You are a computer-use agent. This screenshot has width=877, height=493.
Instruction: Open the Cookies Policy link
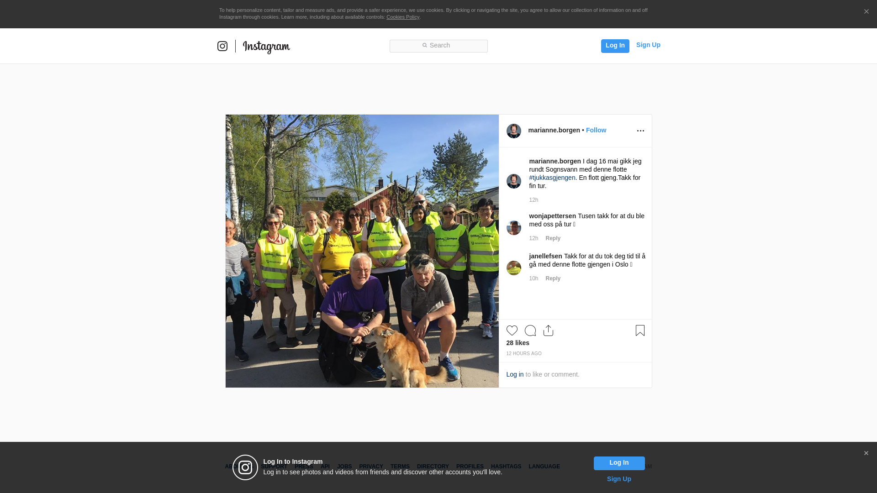(402, 17)
